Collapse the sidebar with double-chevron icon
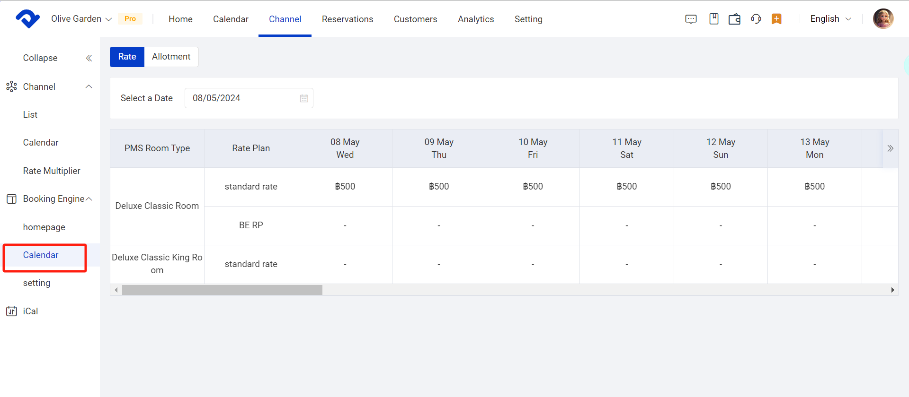The image size is (909, 397). tap(89, 58)
